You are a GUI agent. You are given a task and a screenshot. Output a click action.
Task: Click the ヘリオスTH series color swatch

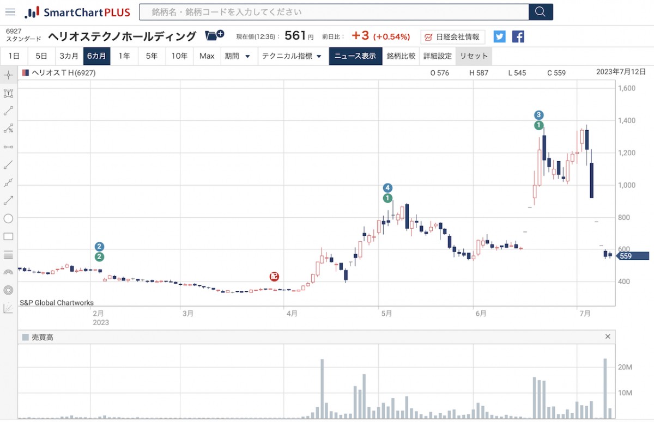pyautogui.click(x=25, y=73)
